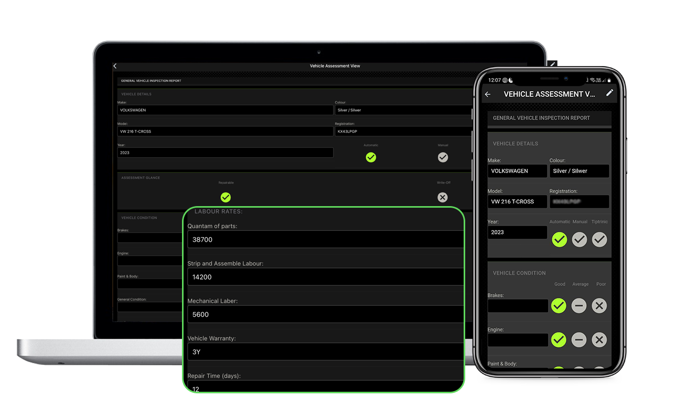Mark Brakes as Good on the phone
Image resolution: width=675 pixels, height=408 pixels.
click(x=559, y=306)
